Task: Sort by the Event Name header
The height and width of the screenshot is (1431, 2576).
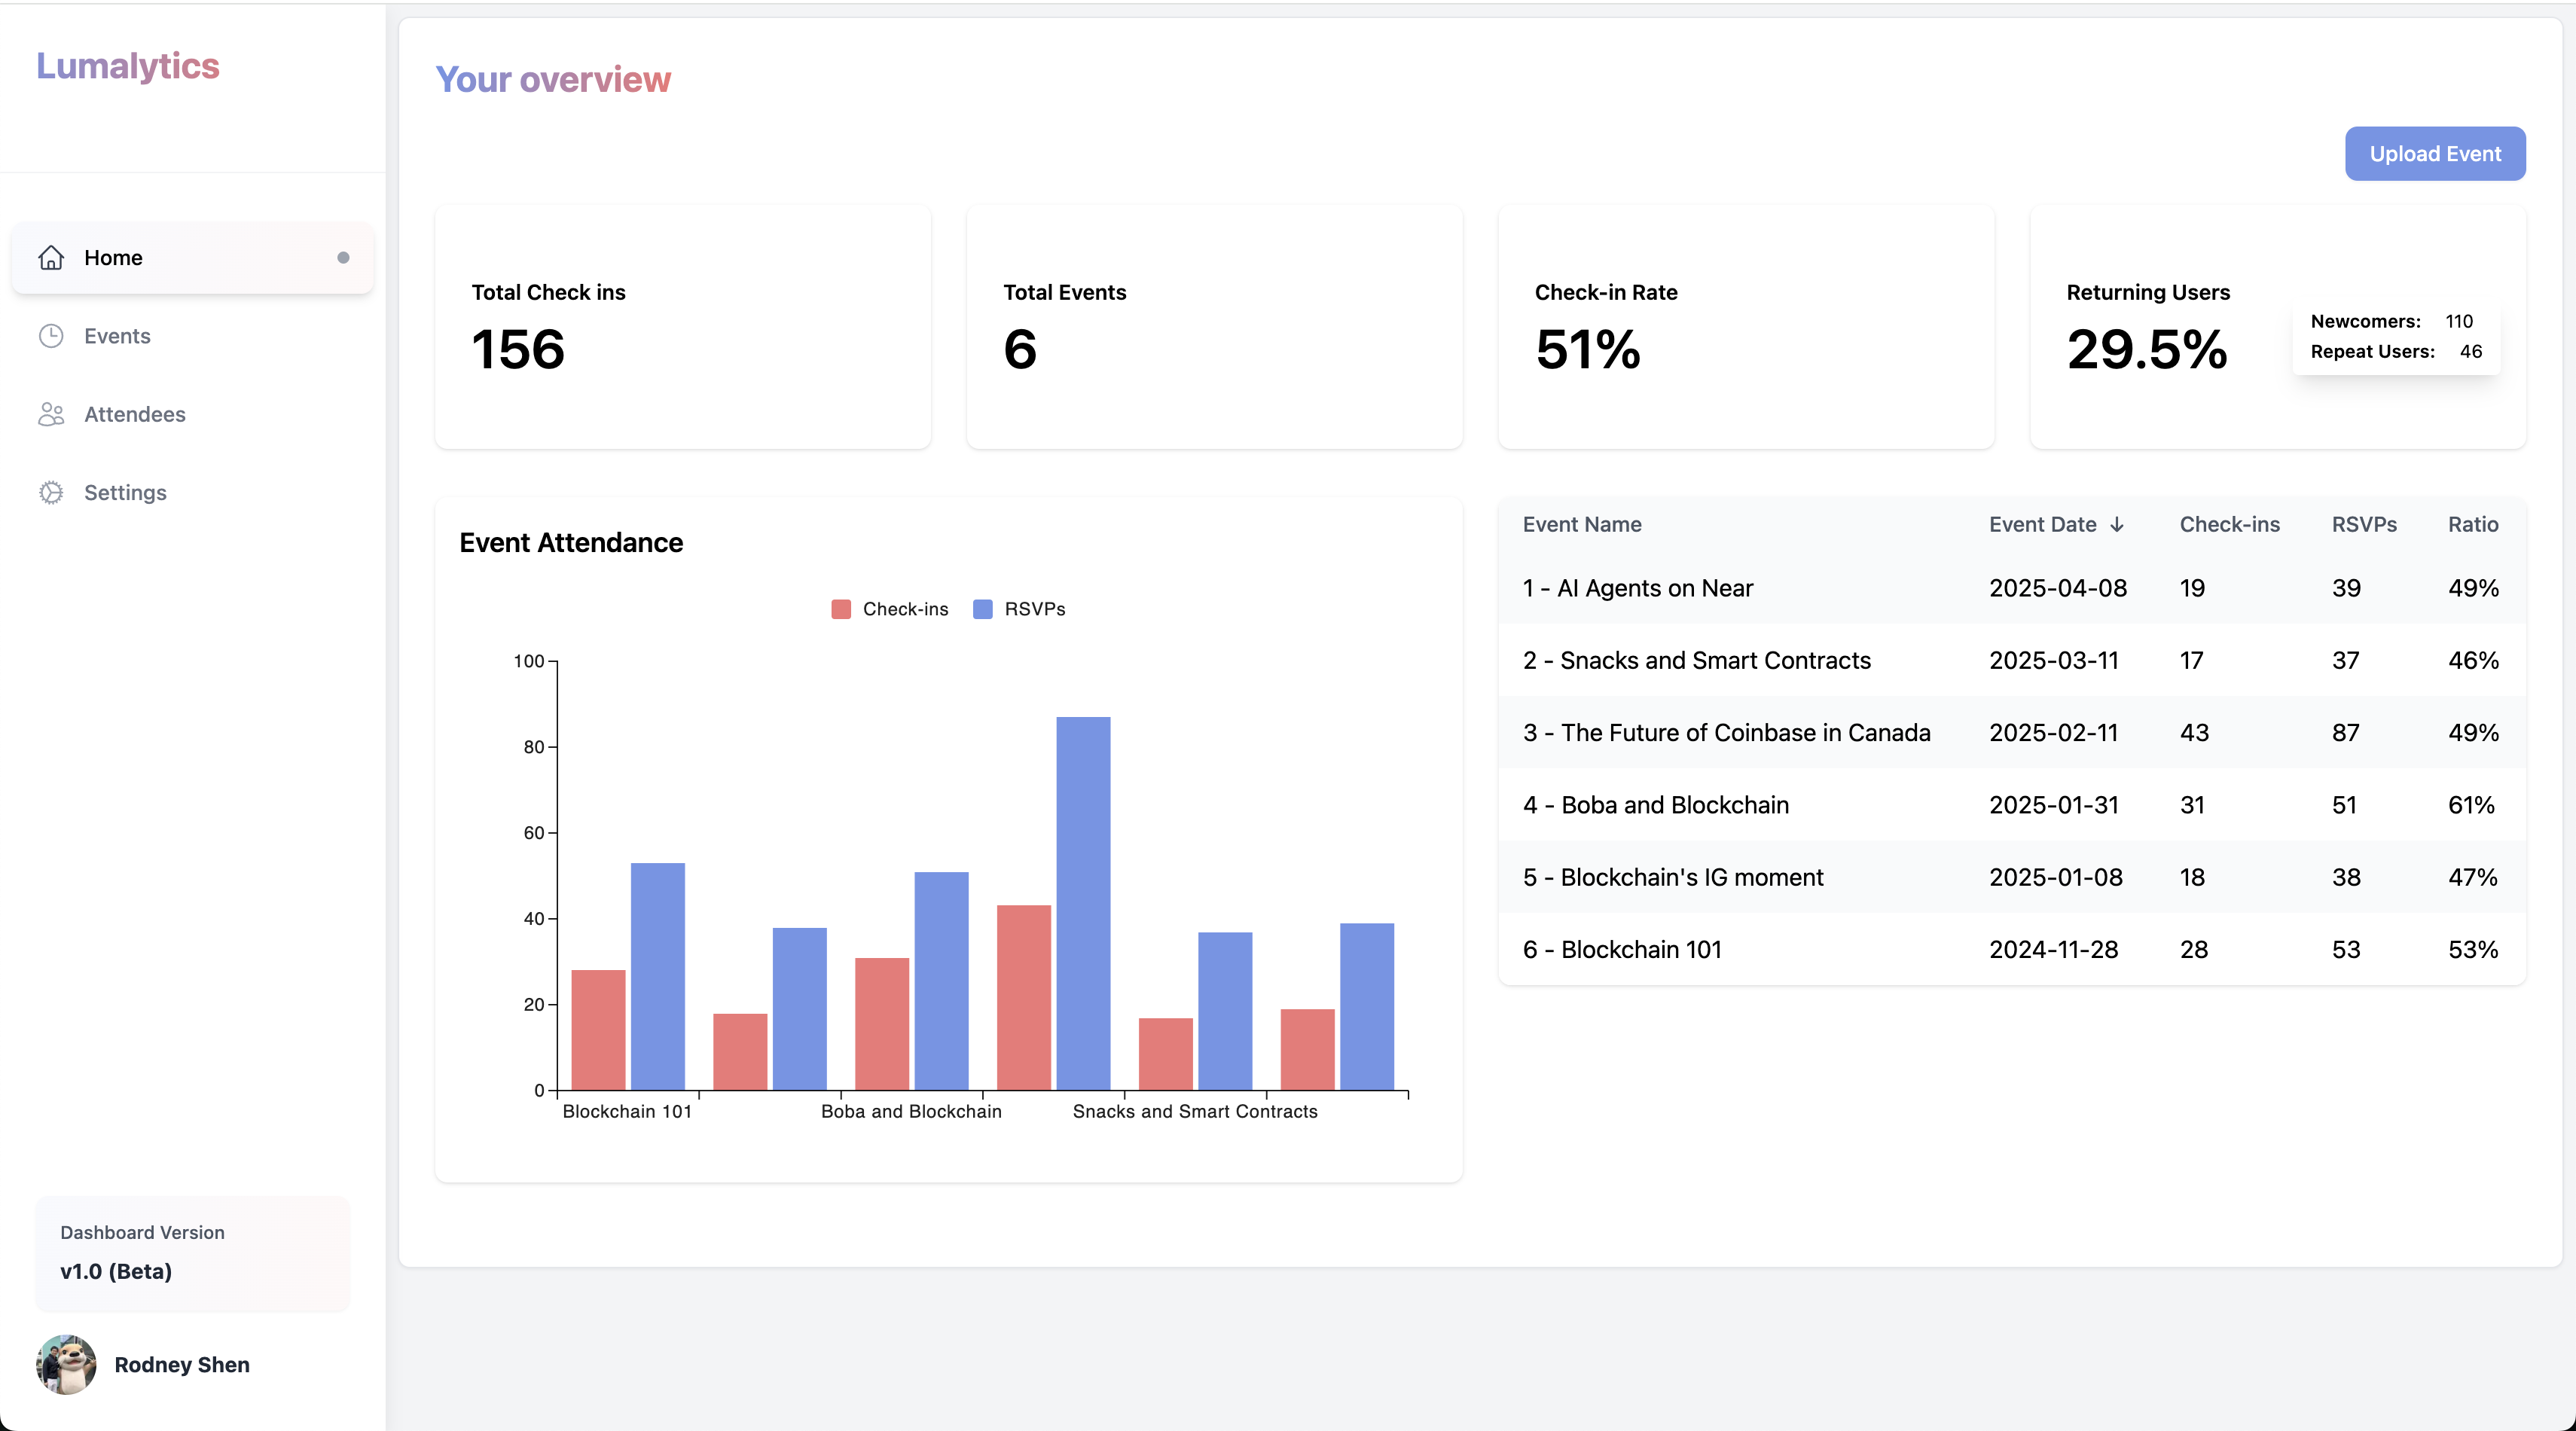Action: (1582, 525)
